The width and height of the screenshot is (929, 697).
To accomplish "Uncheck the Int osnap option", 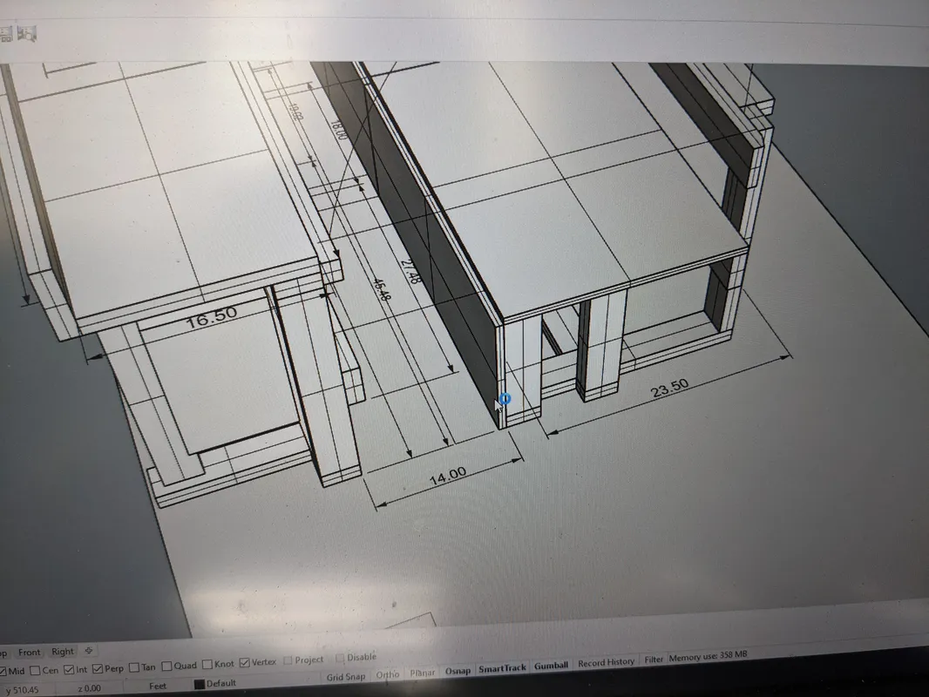I will 69,669.
